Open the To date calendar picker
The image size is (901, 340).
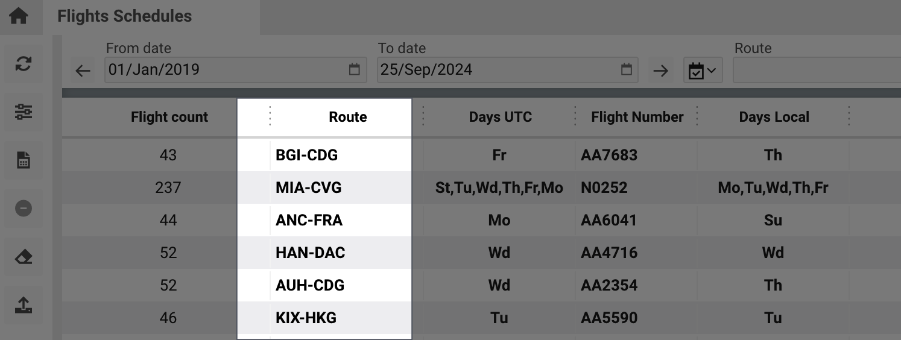[627, 70]
